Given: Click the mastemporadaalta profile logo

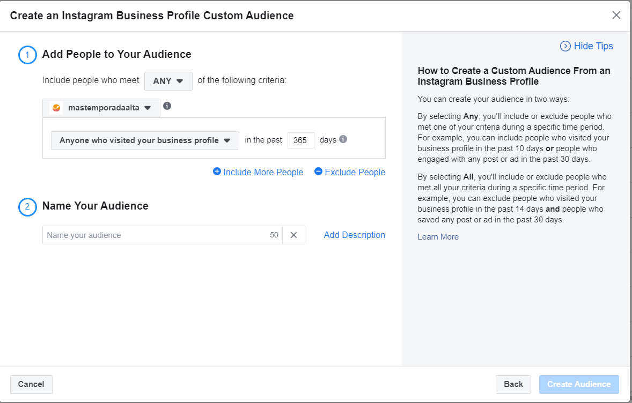Looking at the screenshot, I should tap(56, 108).
